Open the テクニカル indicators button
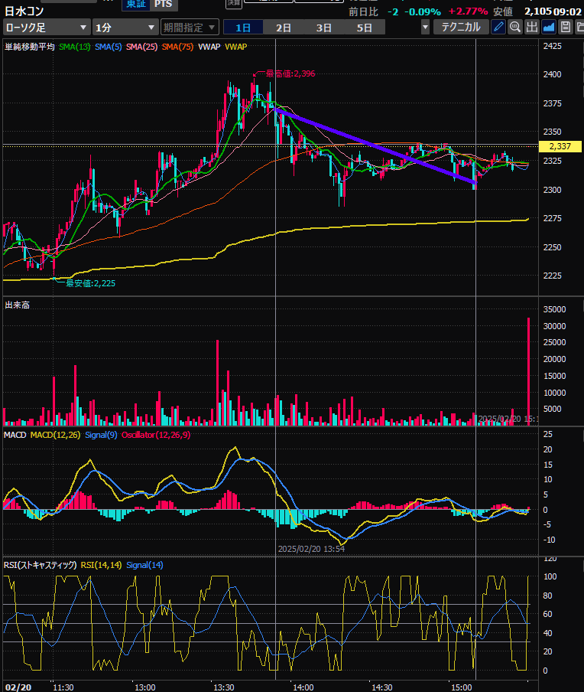 pyautogui.click(x=461, y=27)
